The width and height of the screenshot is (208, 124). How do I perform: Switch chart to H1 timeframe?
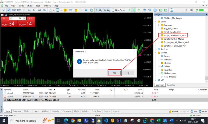coord(24,10)
